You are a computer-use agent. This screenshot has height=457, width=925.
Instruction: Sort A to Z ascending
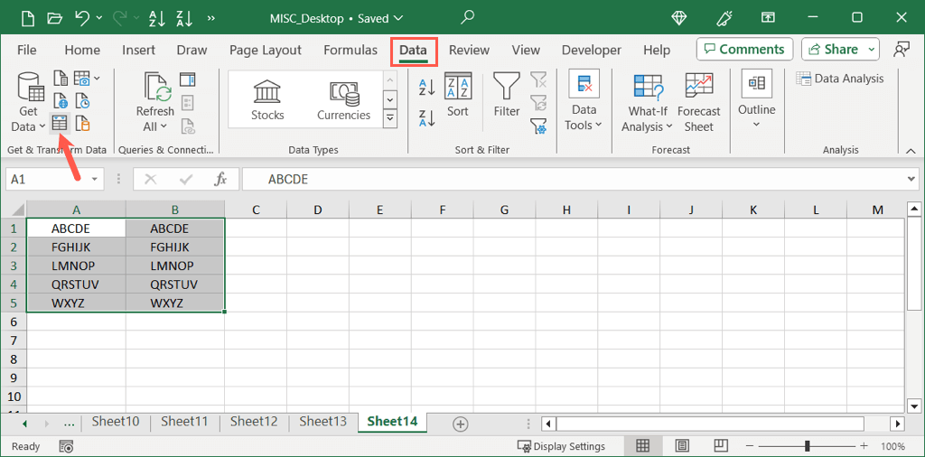pyautogui.click(x=427, y=88)
